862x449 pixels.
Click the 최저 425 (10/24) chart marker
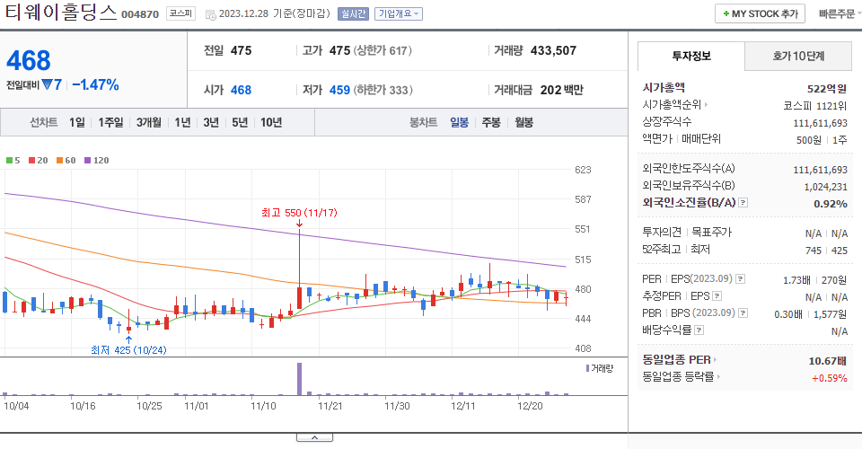click(128, 350)
